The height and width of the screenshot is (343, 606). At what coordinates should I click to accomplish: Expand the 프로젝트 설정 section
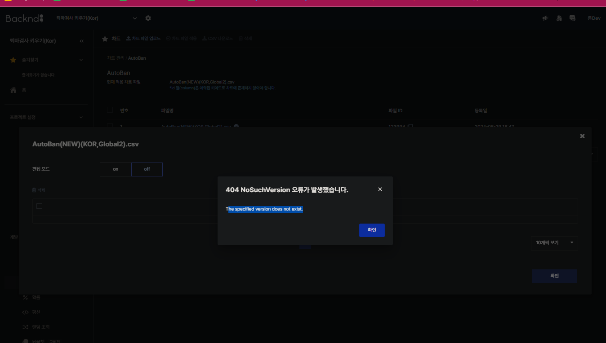[x=46, y=117]
